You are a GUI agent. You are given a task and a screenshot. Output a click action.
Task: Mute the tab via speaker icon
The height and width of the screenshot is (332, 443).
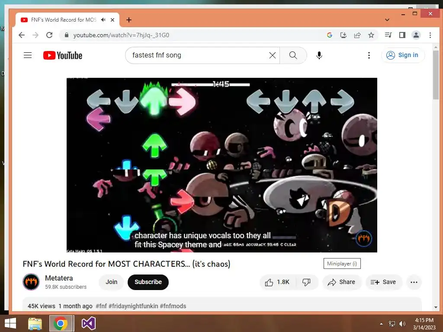tap(103, 20)
